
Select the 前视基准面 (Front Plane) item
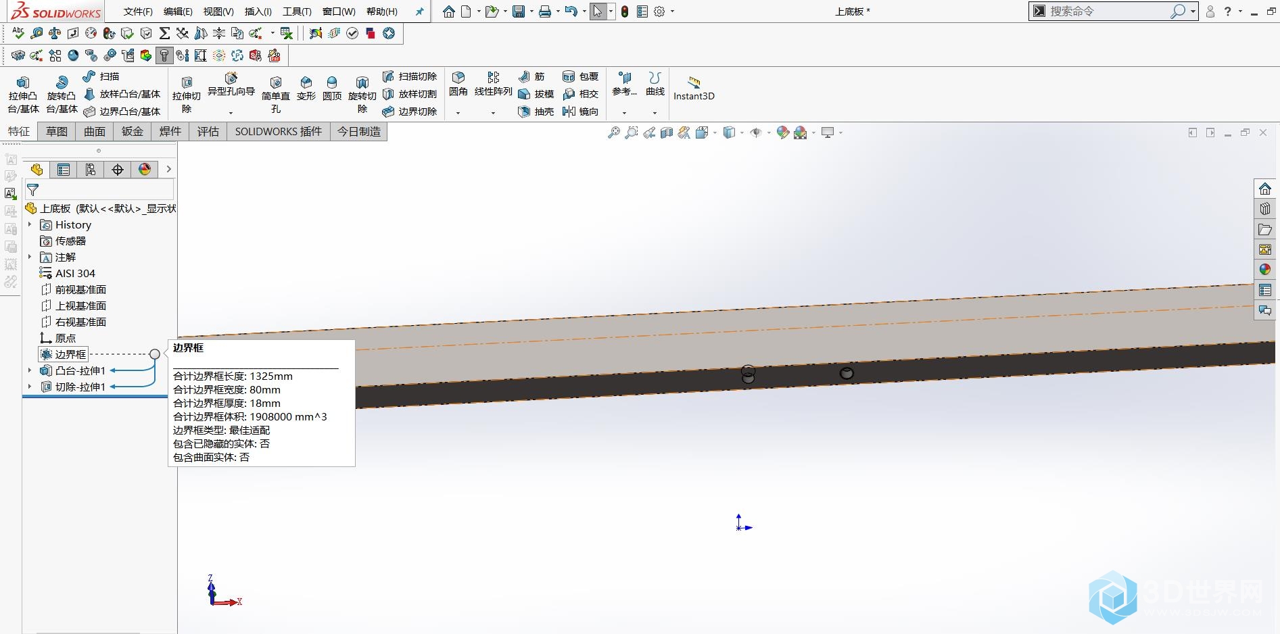74,289
